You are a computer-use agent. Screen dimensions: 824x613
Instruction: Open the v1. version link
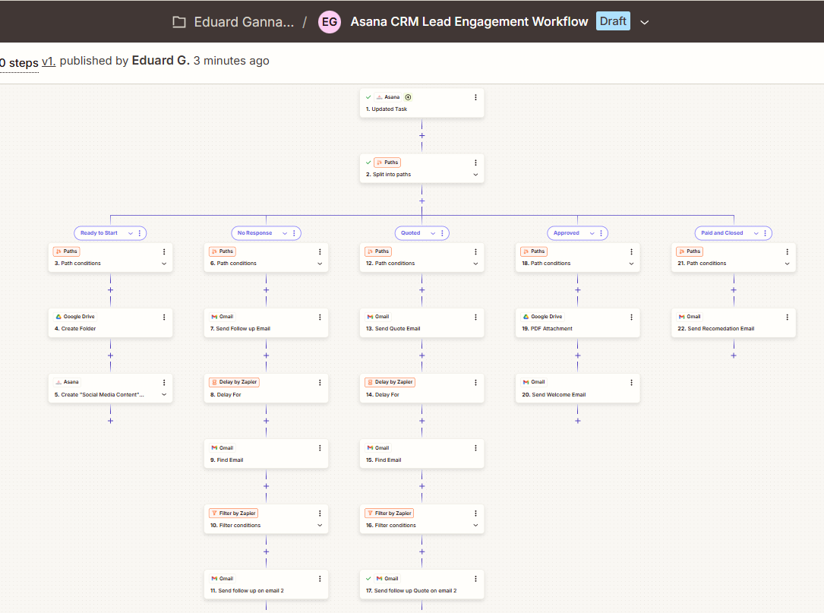(x=49, y=61)
